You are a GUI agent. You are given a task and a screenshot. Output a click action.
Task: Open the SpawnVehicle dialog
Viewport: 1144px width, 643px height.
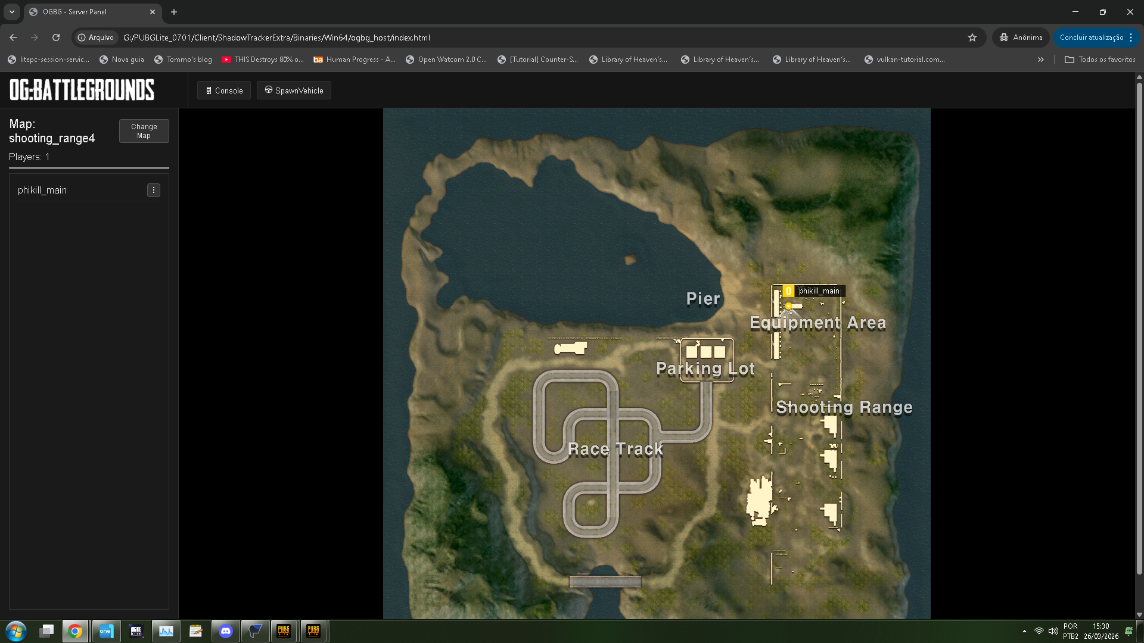pos(294,90)
